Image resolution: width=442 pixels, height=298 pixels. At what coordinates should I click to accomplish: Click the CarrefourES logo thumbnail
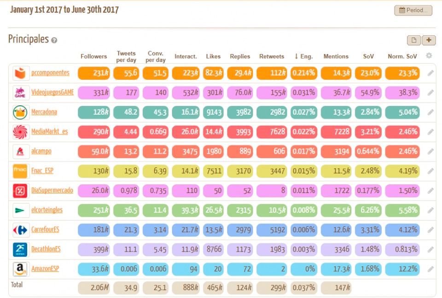coord(21,230)
